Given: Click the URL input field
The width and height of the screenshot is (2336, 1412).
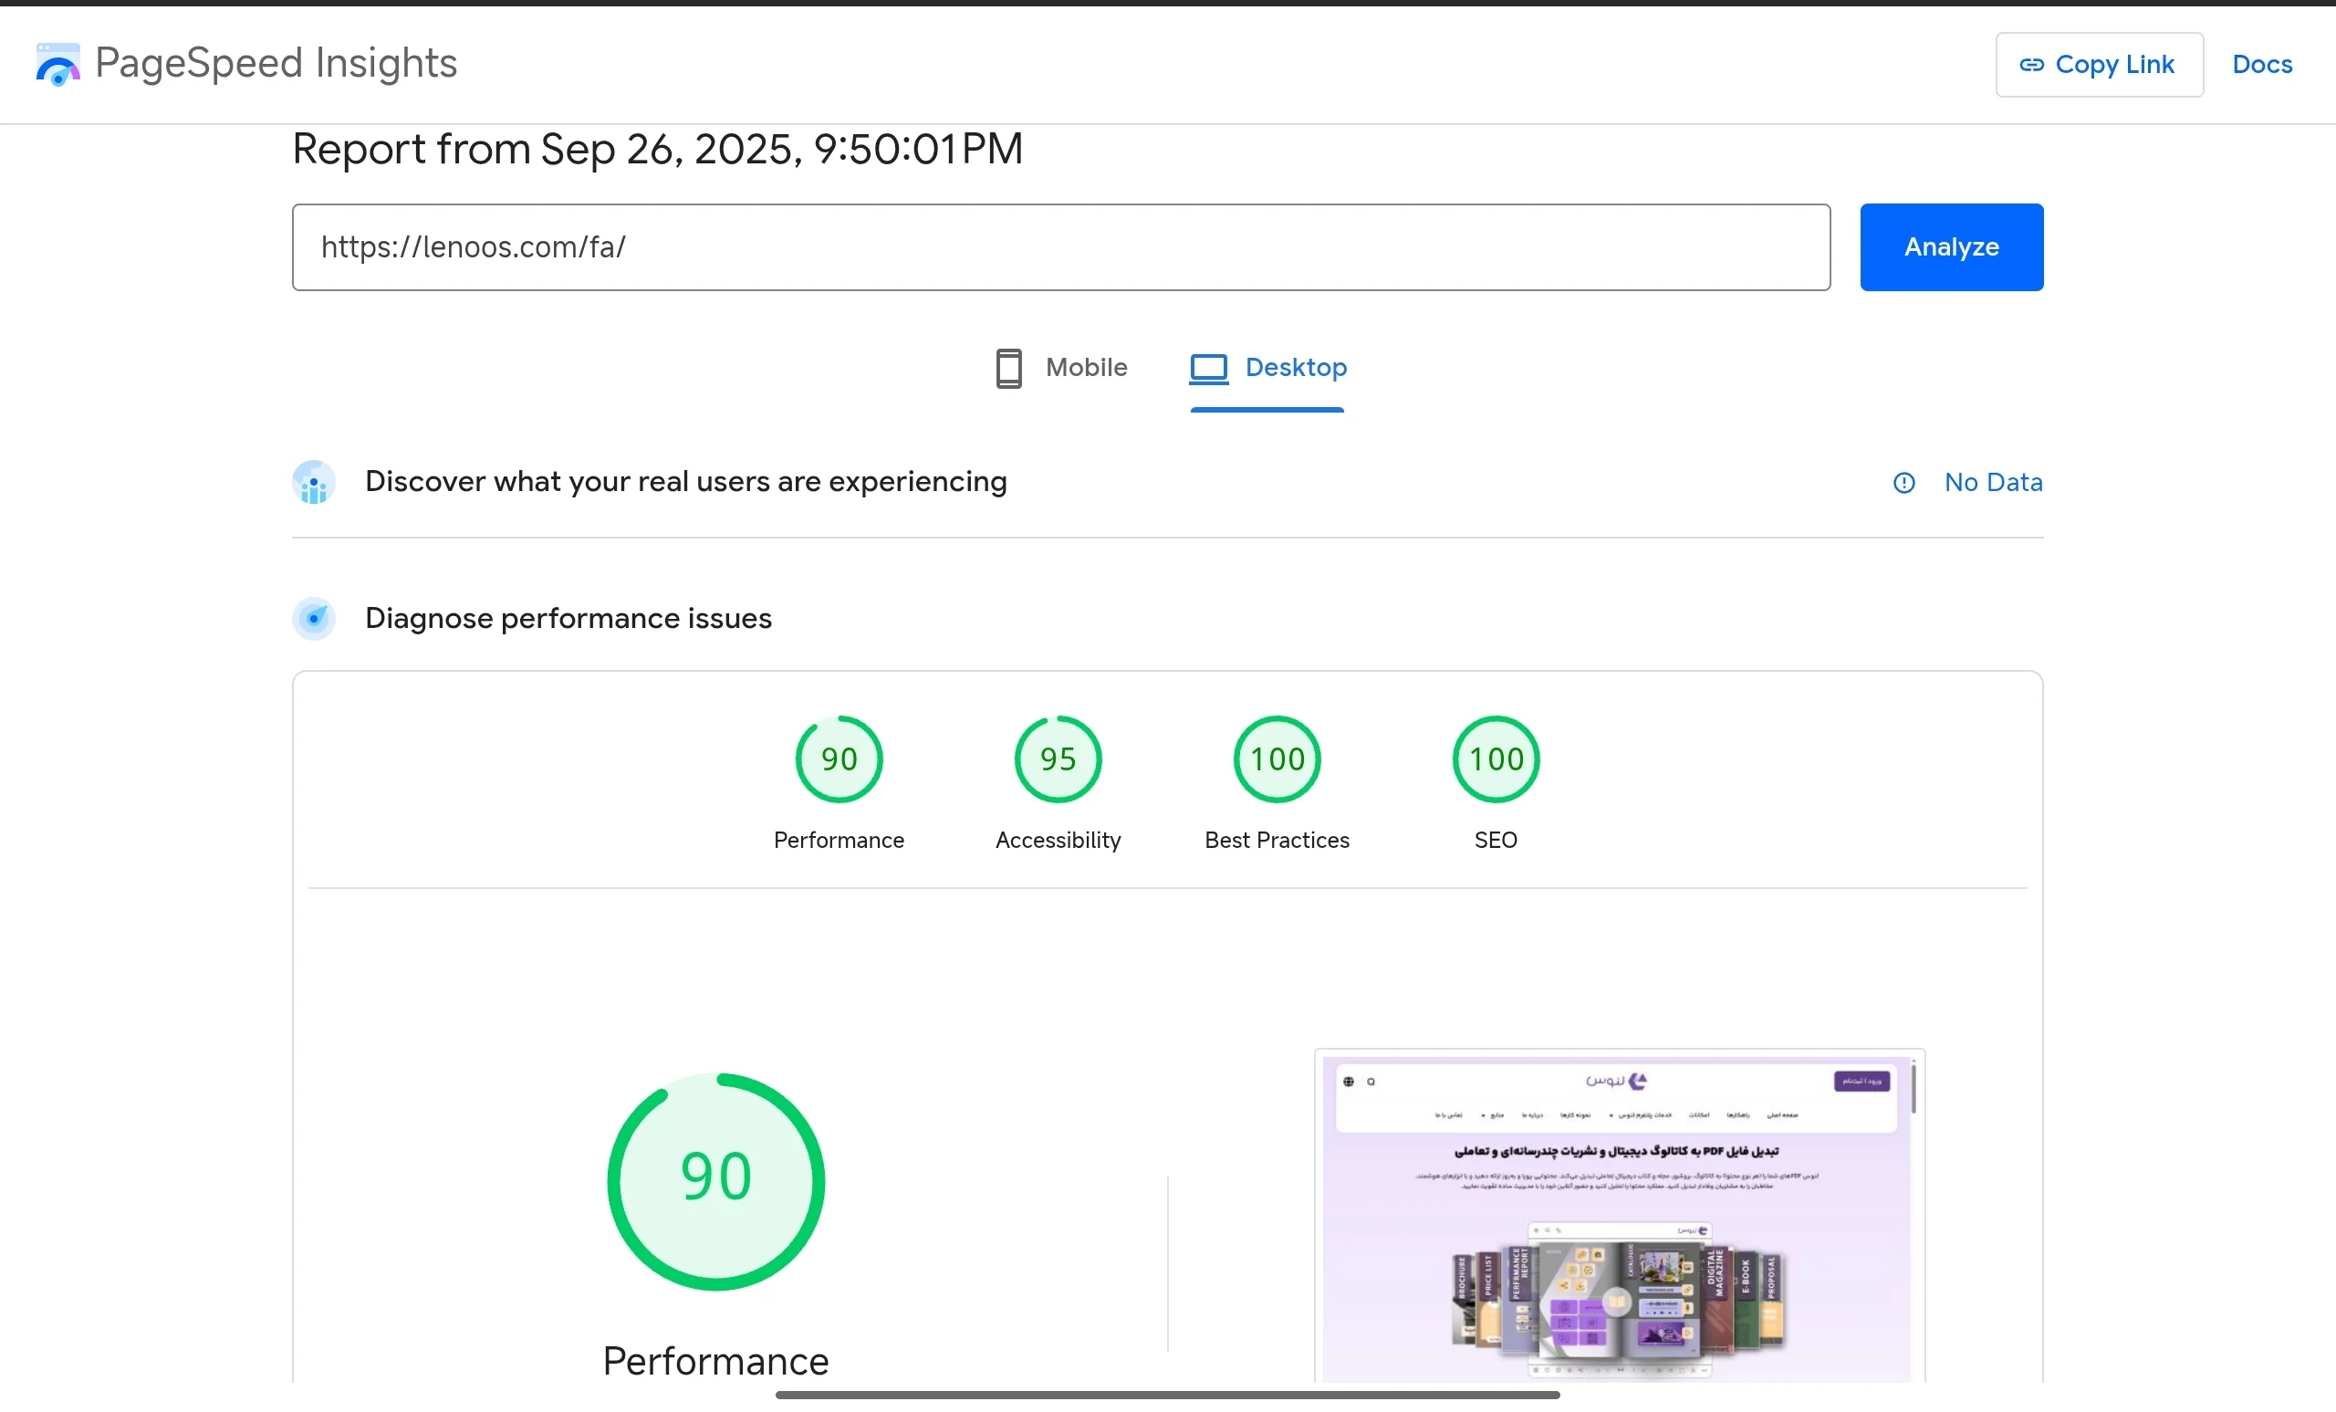Looking at the screenshot, I should pos(1060,247).
